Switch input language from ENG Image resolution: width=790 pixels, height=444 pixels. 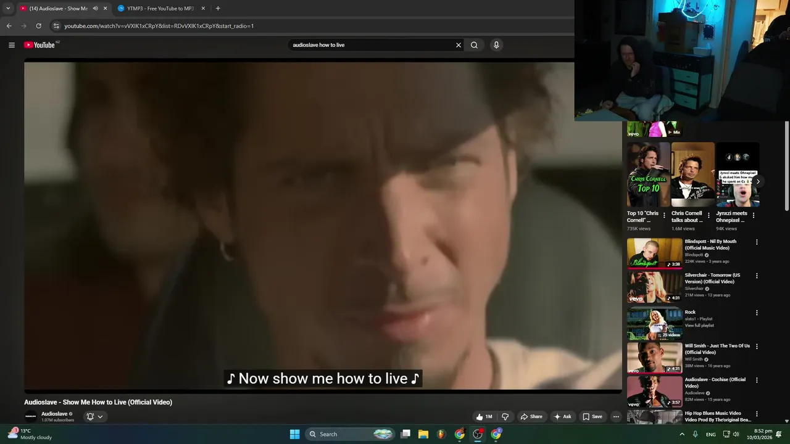click(711, 434)
